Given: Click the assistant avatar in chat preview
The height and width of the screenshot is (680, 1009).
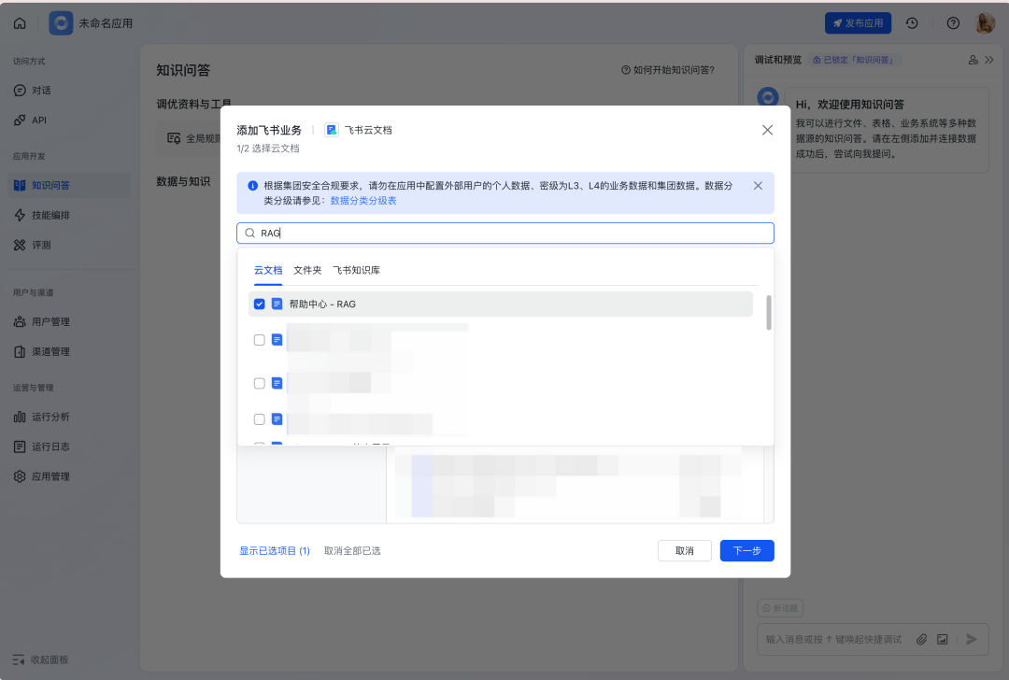Looking at the screenshot, I should click(767, 98).
